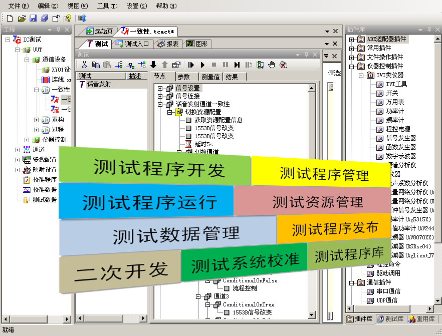Click plugin library scrollbar up arrow
442x336 pixels.
pyautogui.click(x=437, y=39)
